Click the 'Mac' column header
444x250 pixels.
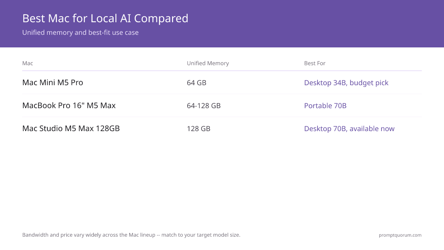tap(28, 63)
